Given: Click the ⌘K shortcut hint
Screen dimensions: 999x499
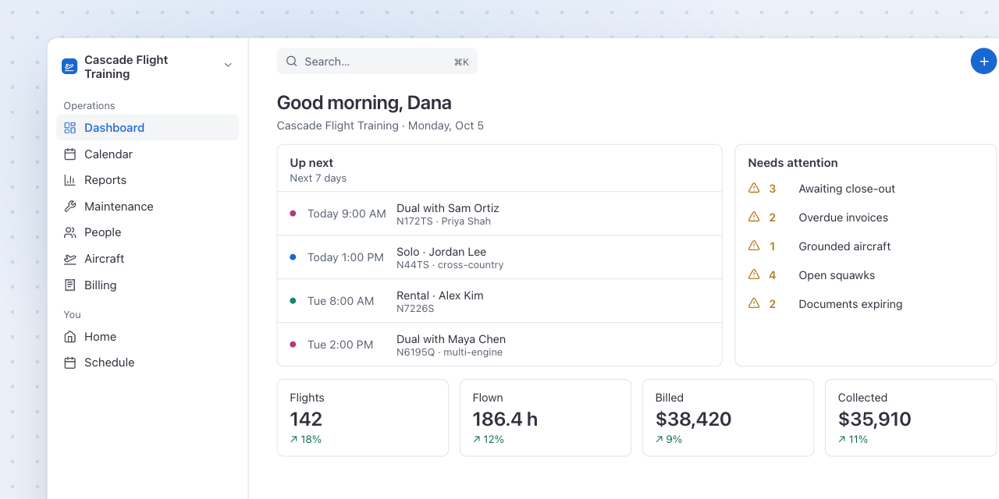Looking at the screenshot, I should (x=461, y=62).
